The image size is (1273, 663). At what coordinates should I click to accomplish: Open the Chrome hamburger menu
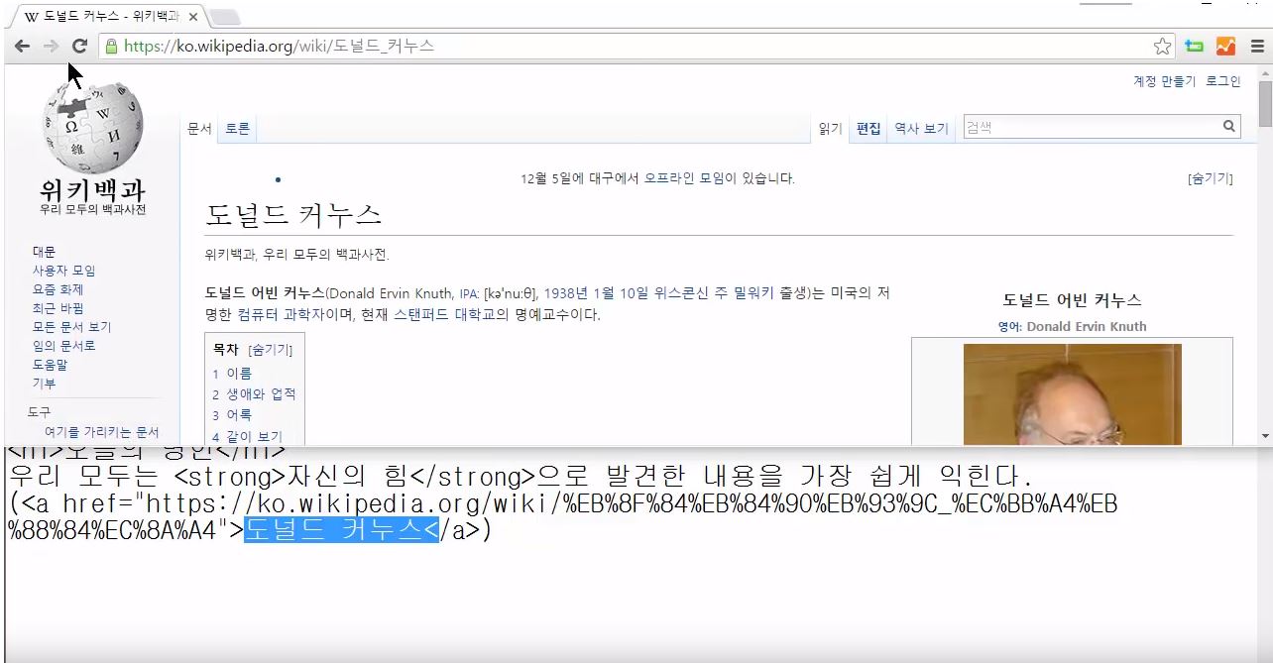click(1257, 46)
